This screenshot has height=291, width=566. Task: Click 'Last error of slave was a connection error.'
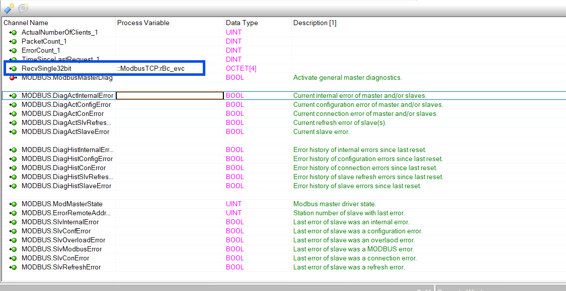[x=355, y=258]
